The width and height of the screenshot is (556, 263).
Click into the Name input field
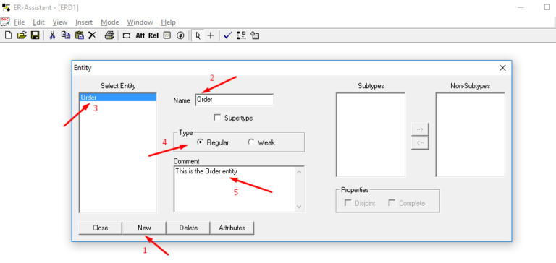click(x=235, y=100)
